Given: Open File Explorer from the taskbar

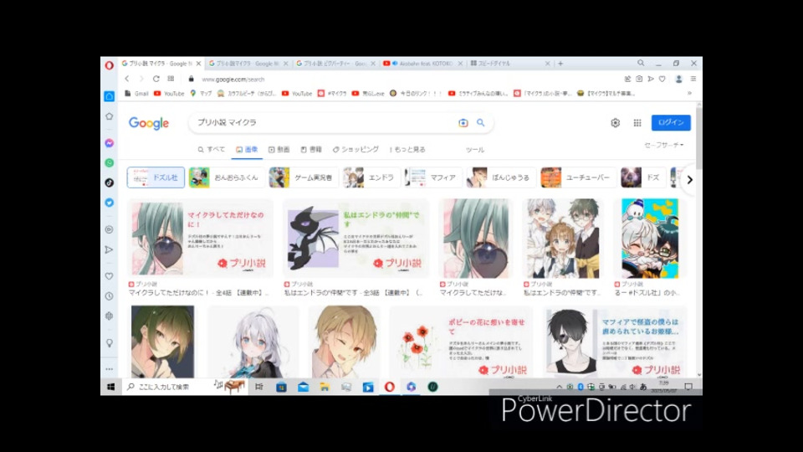Looking at the screenshot, I should (325, 387).
